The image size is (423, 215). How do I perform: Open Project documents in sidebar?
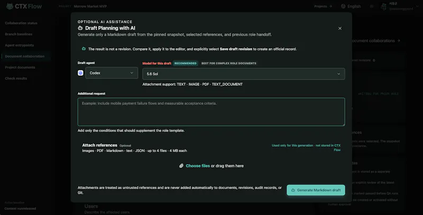(x=20, y=67)
